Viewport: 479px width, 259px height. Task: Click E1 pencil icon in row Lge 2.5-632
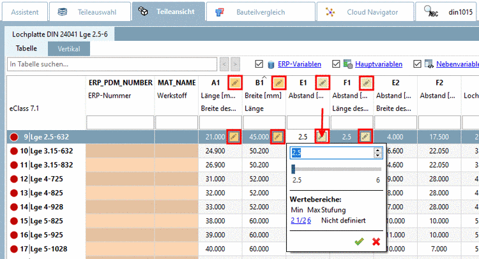pyautogui.click(x=322, y=137)
